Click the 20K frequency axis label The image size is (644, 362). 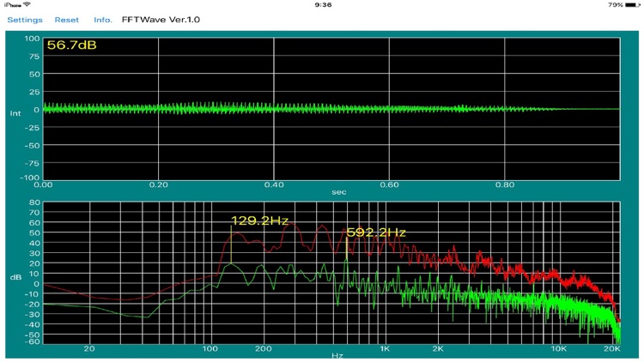612,348
